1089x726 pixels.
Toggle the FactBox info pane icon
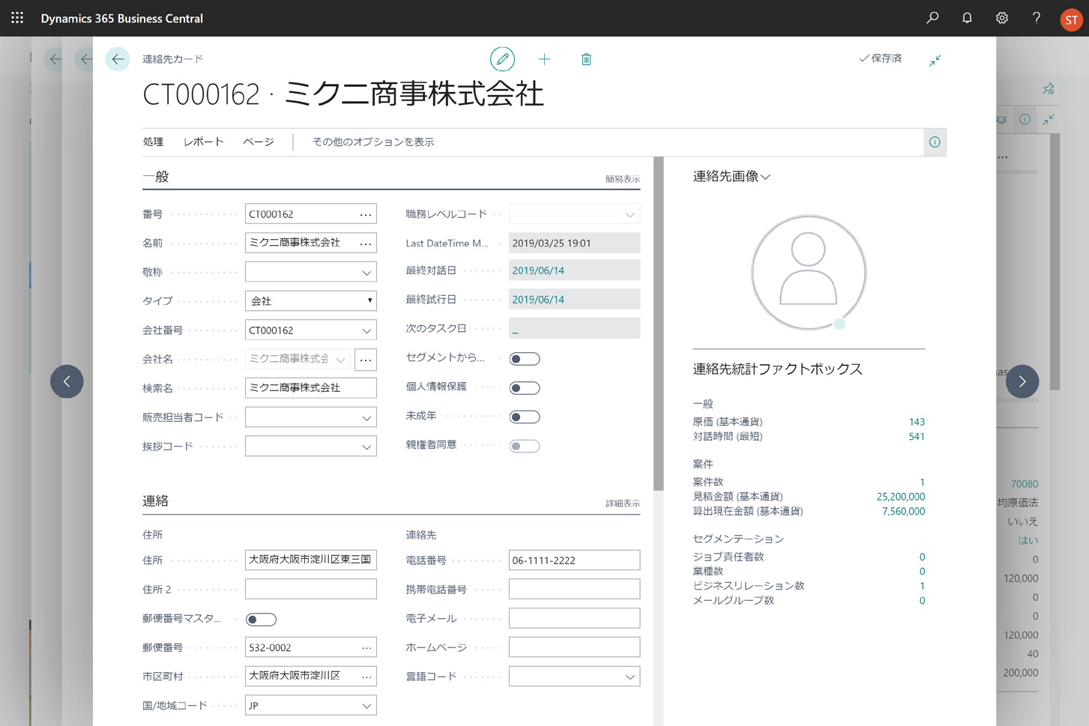click(x=935, y=142)
